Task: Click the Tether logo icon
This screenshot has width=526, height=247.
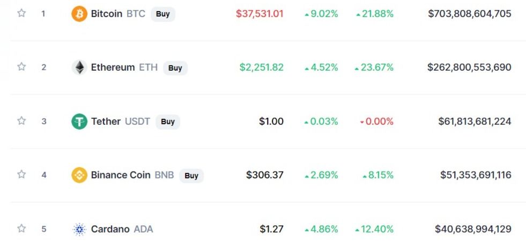Action: pyautogui.click(x=79, y=122)
